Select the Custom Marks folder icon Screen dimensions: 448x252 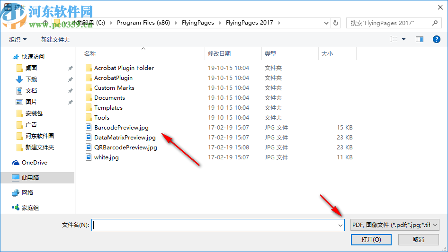(89, 88)
